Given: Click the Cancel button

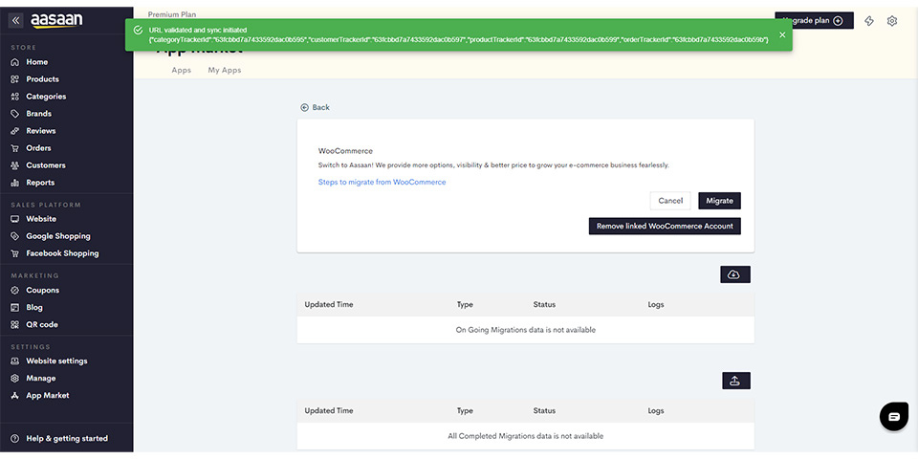Looking at the screenshot, I should click(x=670, y=201).
